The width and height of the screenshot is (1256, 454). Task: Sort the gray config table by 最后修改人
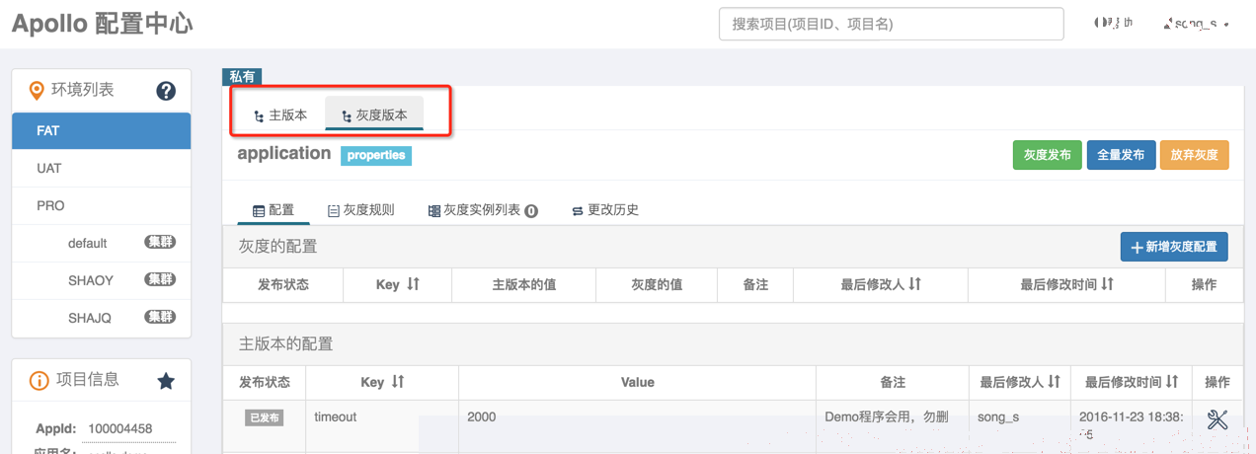tap(914, 284)
